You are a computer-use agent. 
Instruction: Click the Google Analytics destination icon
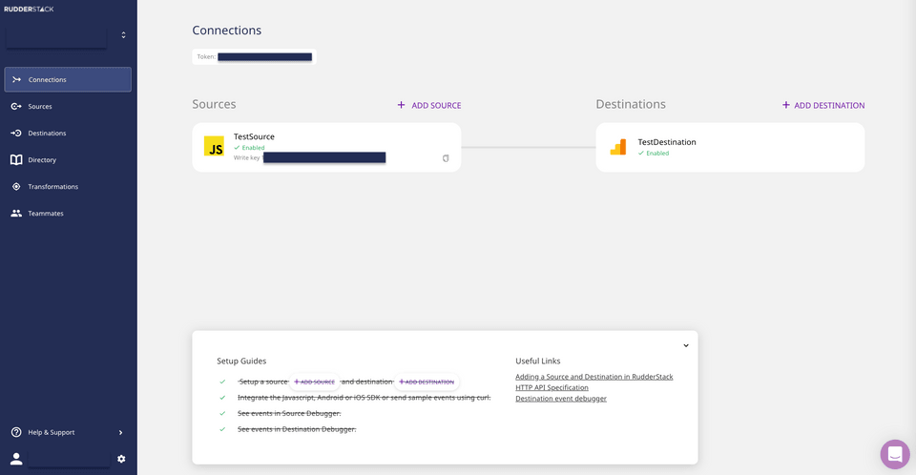[x=618, y=147]
